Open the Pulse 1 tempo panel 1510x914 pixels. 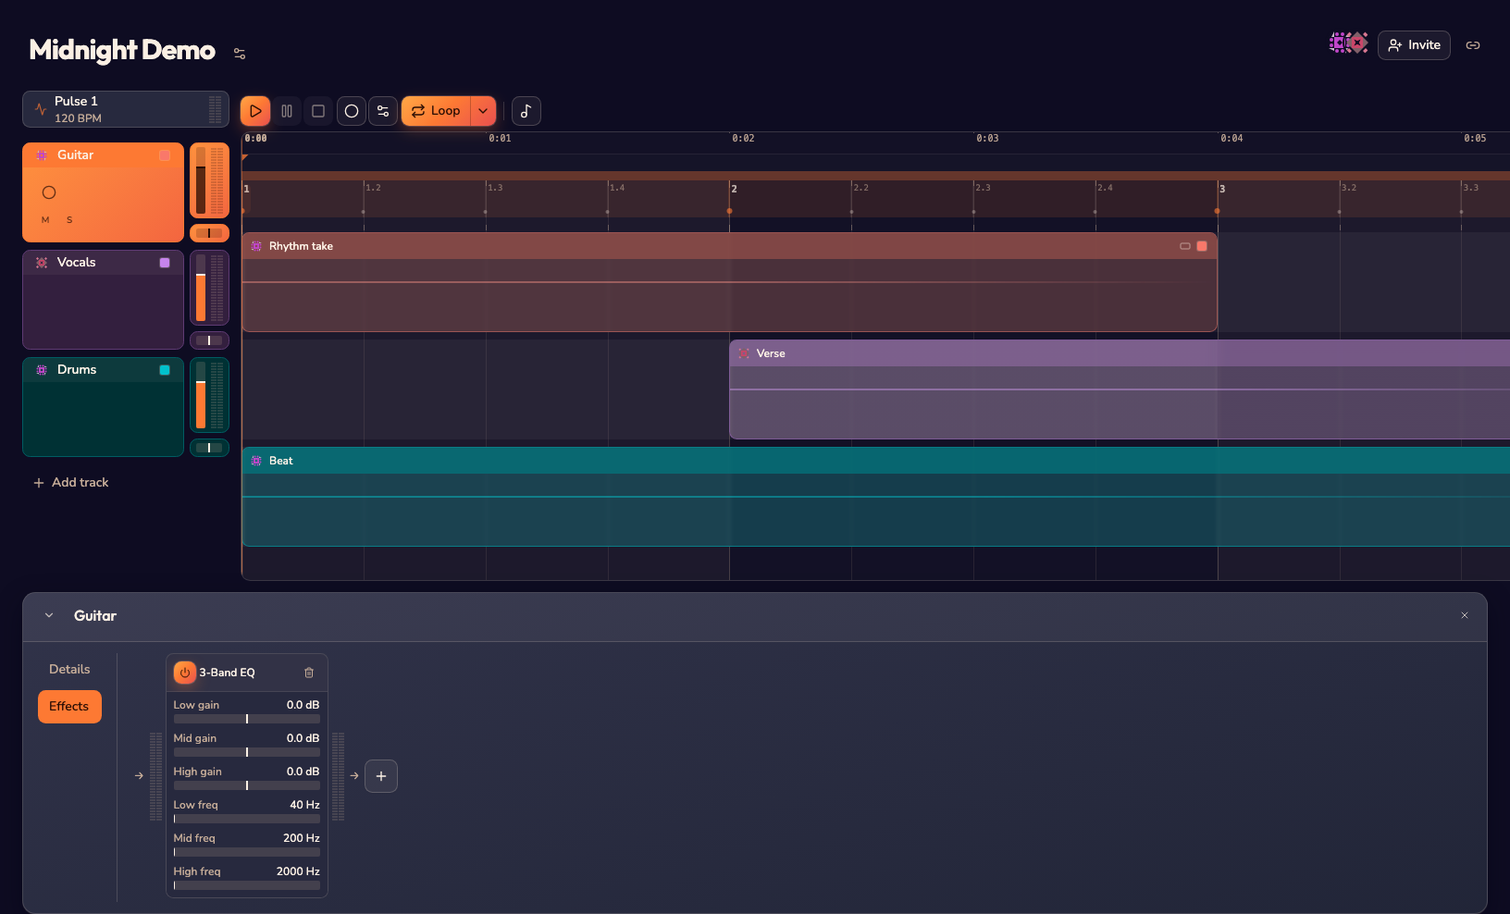[x=126, y=109]
